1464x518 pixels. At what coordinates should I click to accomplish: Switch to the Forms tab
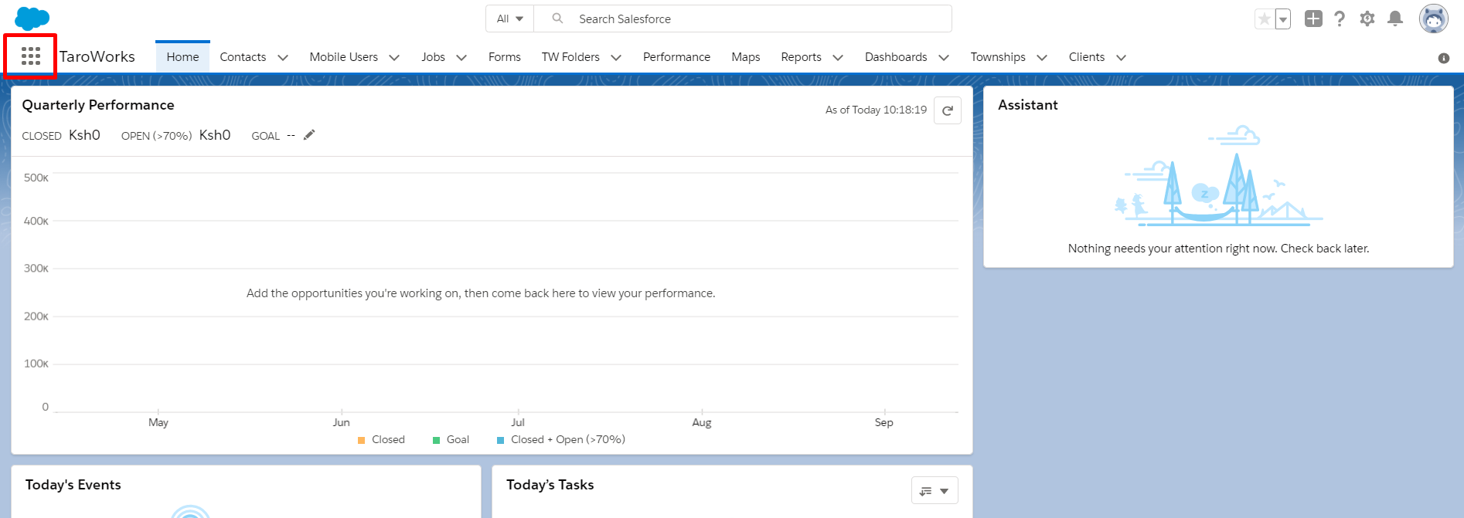click(x=504, y=57)
